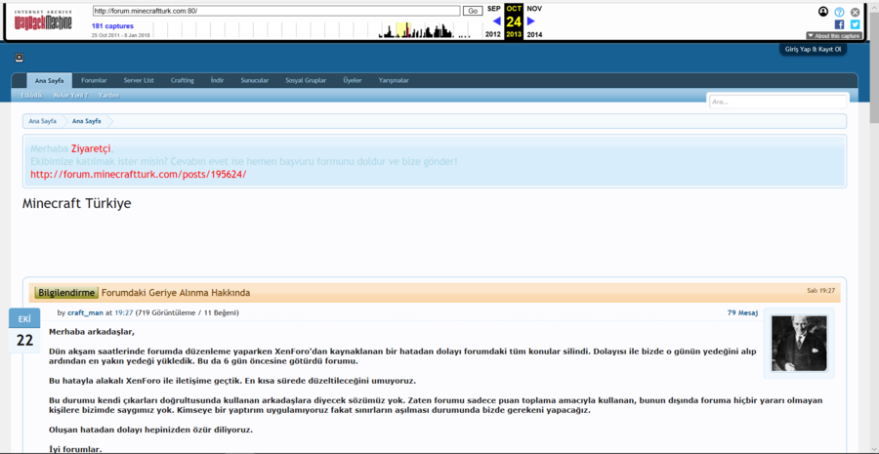Open the Wayback user account icon
This screenshot has height=454, width=879.
[x=823, y=11]
